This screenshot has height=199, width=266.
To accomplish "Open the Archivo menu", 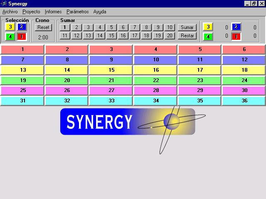I will pos(10,12).
